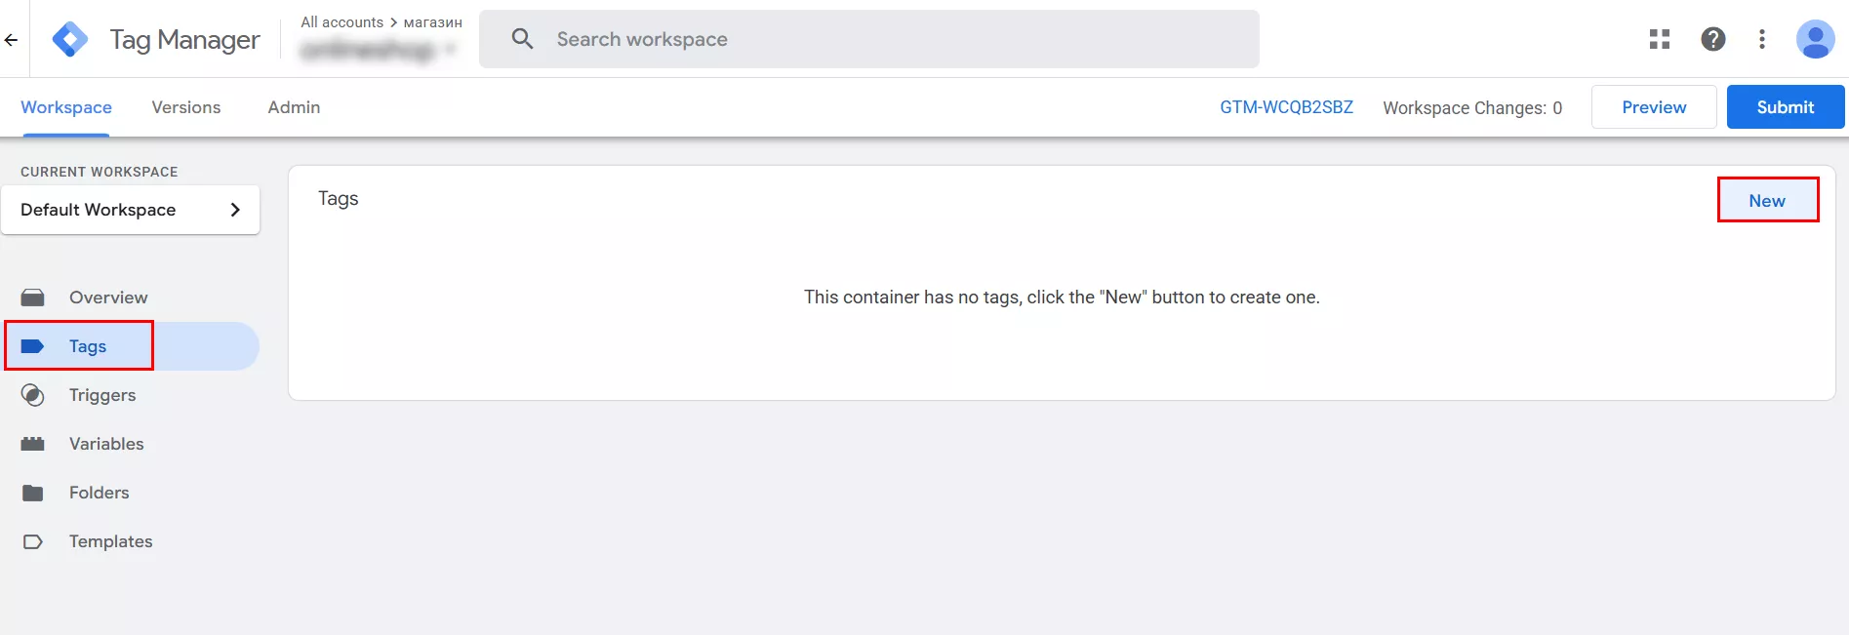Click the search magnifier icon
Screen dimensions: 1849x635
(522, 39)
